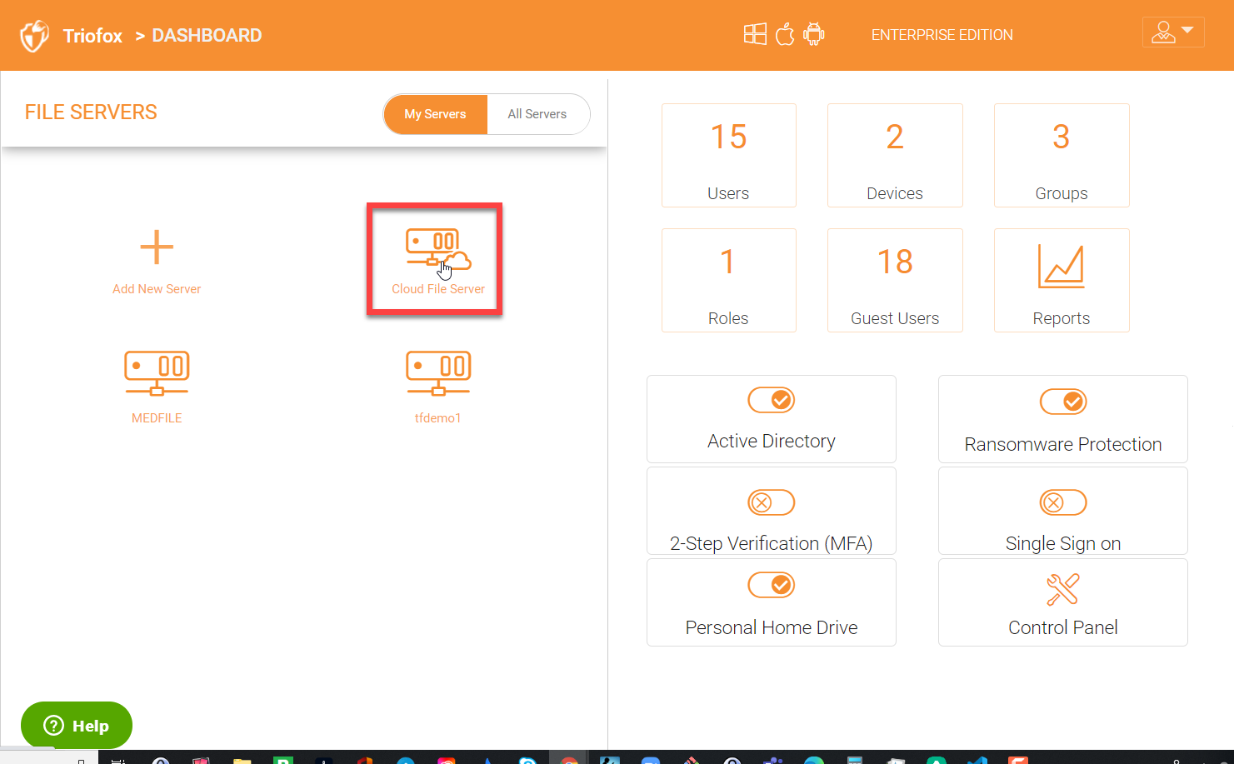Open the Control Panel tools icon
The image size is (1234, 764).
1063,589
